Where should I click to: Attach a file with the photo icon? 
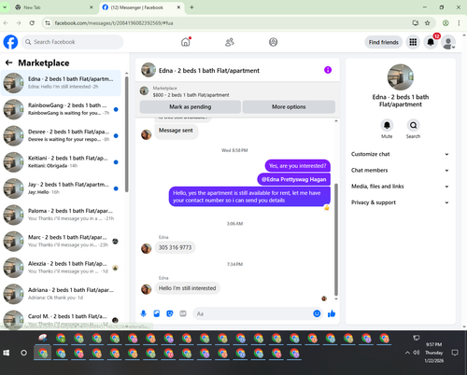click(x=157, y=313)
